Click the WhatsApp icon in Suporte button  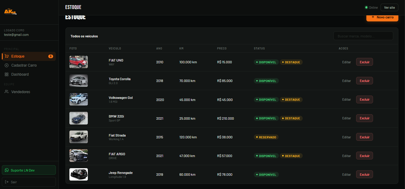click(7, 170)
